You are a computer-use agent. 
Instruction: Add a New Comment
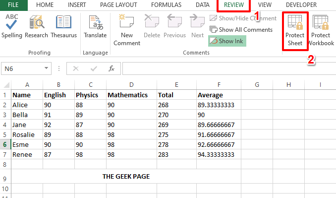pos(127,30)
